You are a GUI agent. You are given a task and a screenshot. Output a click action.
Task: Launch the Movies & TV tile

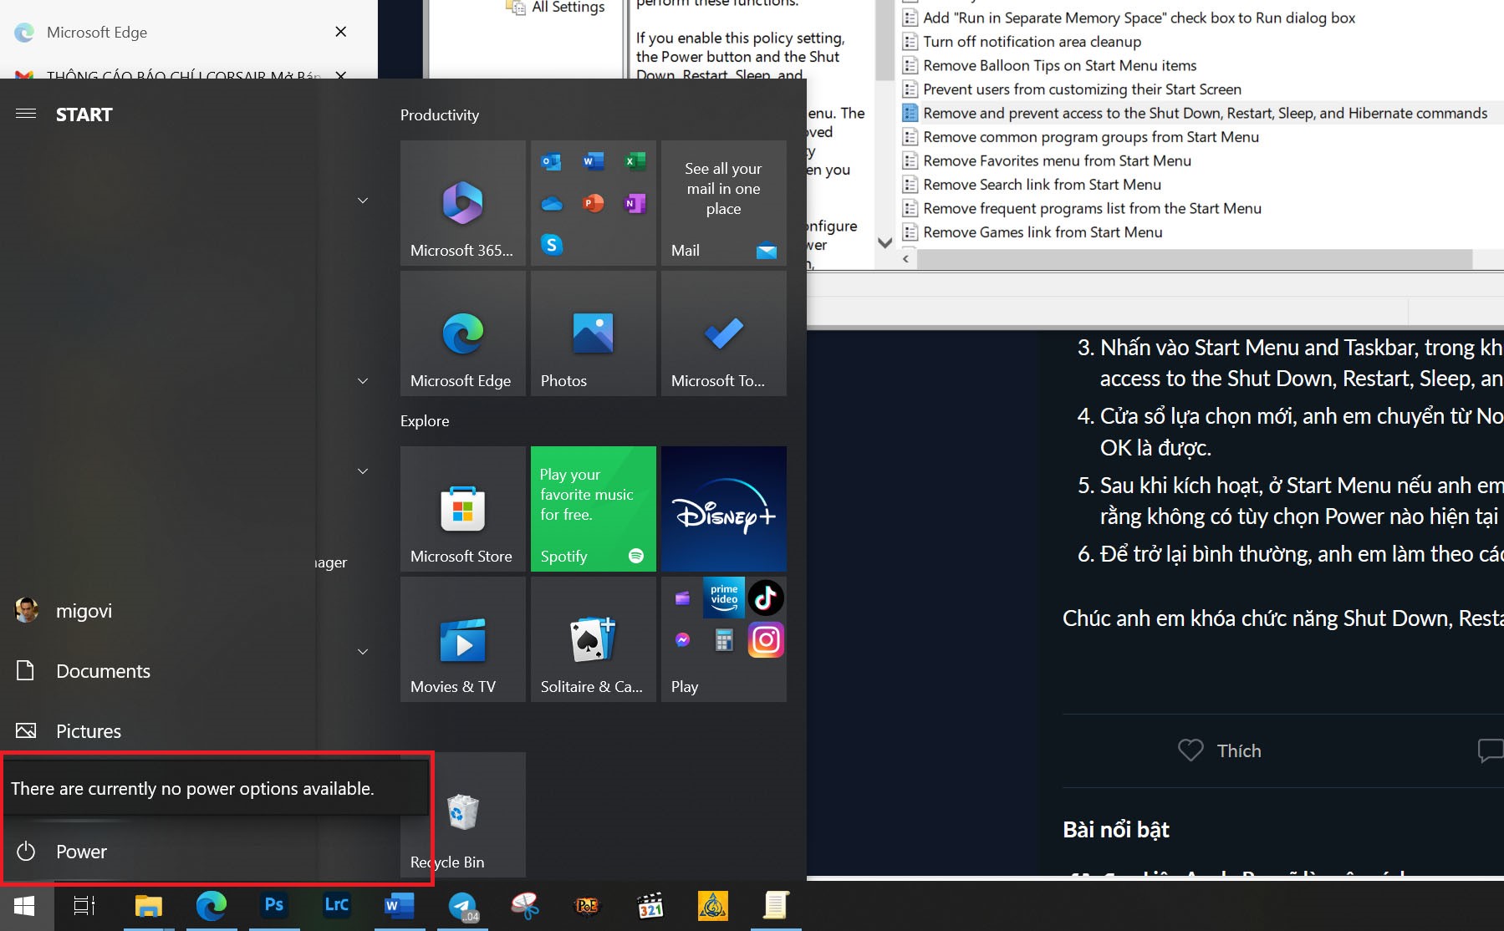[462, 639]
